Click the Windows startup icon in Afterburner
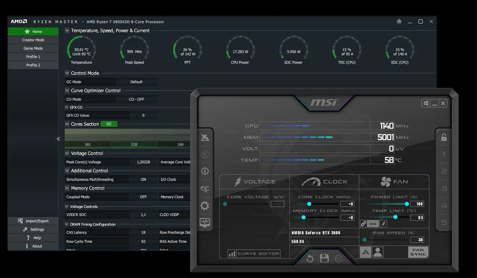477x278 pixels. tap(426, 103)
